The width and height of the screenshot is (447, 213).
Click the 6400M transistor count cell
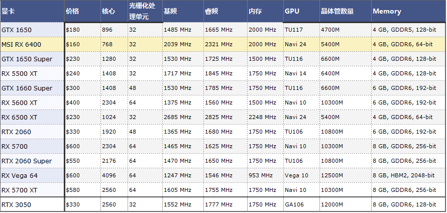click(x=346, y=73)
